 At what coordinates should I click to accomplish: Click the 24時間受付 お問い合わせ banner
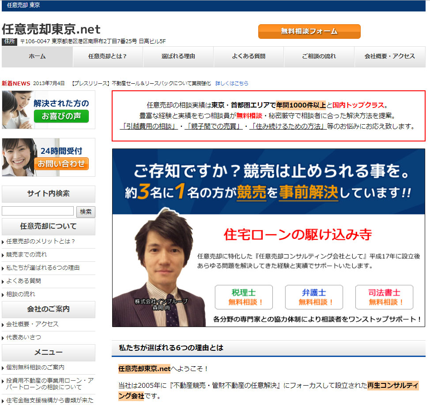49,157
